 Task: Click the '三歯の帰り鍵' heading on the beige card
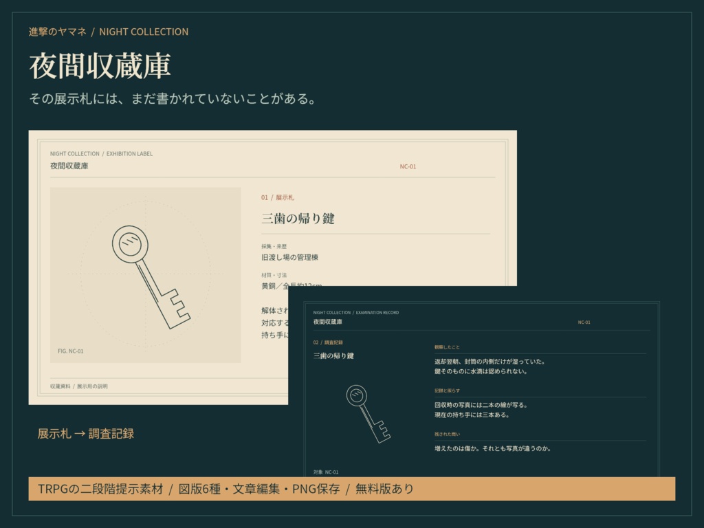pyautogui.click(x=298, y=218)
